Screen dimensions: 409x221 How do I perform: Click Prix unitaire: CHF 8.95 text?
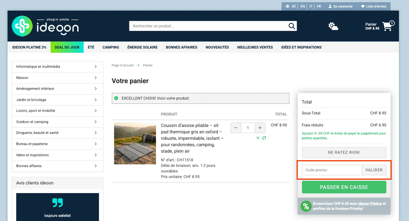(x=180, y=177)
